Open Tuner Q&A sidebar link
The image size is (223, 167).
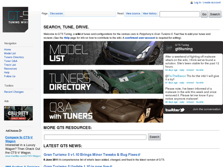click(11, 61)
